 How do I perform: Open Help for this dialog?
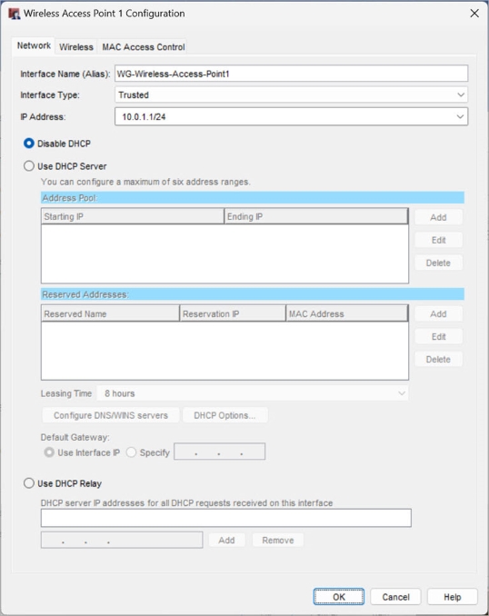click(x=453, y=597)
